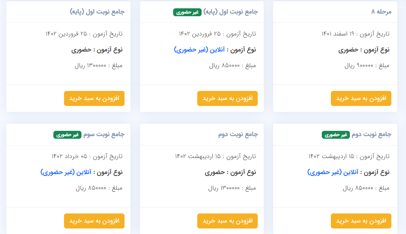The height and width of the screenshot is (234, 406).
Task: Add online جامع نوبت دوم exam to cart
Action: tap(361, 221)
